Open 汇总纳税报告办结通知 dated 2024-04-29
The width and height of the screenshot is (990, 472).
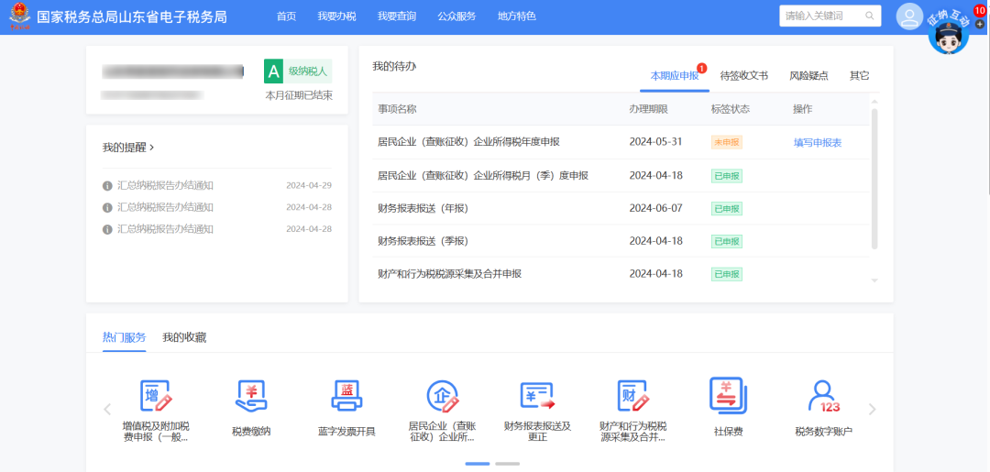click(165, 185)
